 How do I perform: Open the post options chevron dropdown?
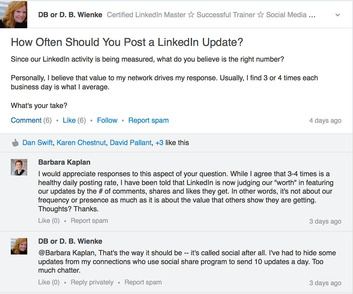tap(338, 15)
